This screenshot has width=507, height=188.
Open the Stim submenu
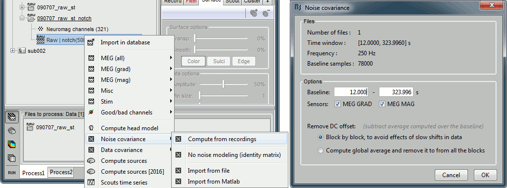171,101
